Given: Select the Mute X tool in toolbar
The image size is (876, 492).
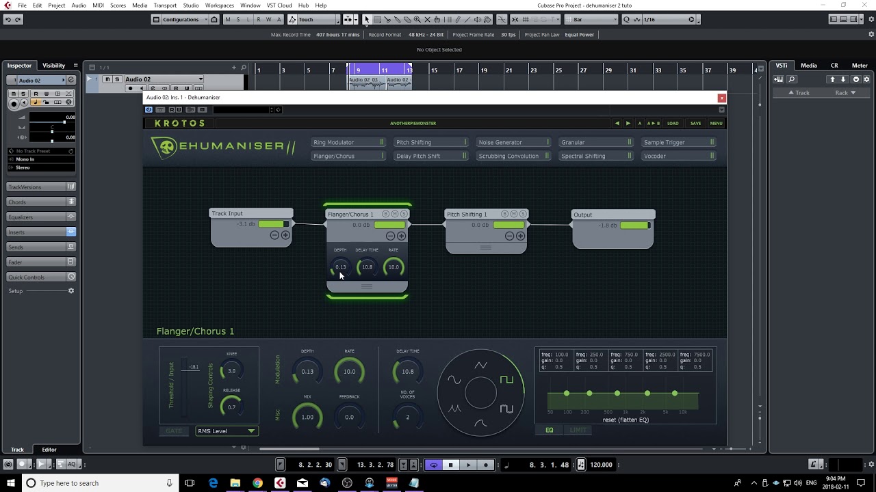Looking at the screenshot, I should 427,19.
